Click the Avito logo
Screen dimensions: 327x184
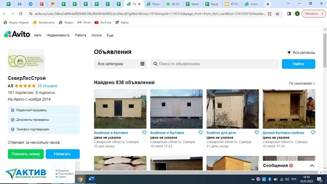point(17,35)
